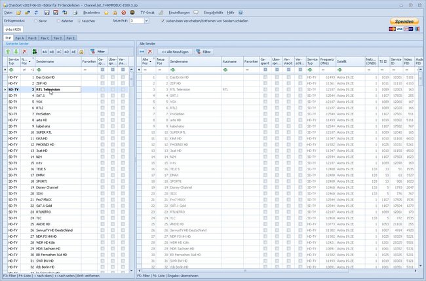Viewport: 426px width, 281px height.
Task: Click the lock icon in sorted list toolbar
Action: [81, 52]
